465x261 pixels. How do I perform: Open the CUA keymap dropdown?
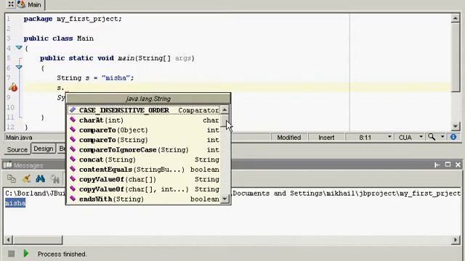[421, 137]
